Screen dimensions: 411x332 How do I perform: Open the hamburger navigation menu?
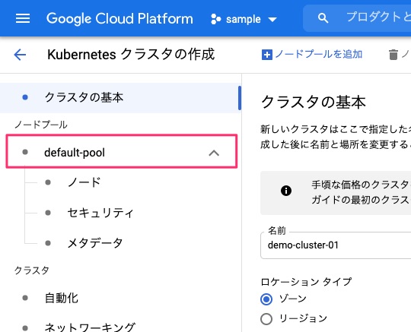click(23, 18)
